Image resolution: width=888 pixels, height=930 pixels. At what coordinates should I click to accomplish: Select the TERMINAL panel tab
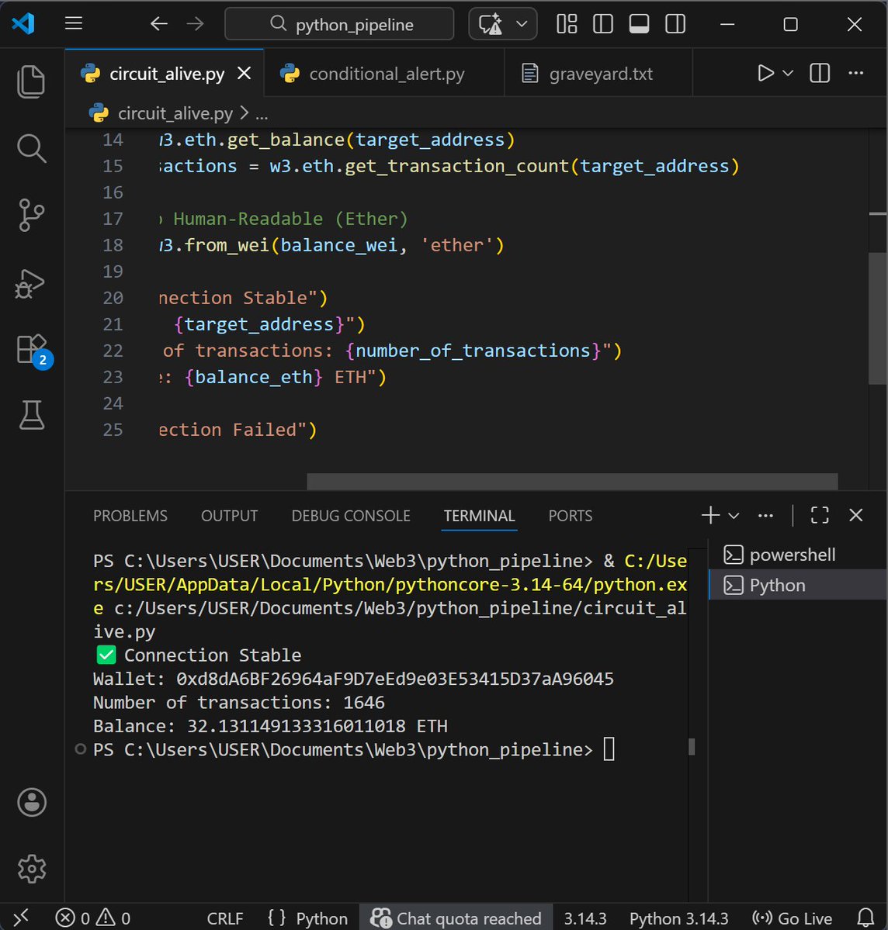click(x=479, y=515)
